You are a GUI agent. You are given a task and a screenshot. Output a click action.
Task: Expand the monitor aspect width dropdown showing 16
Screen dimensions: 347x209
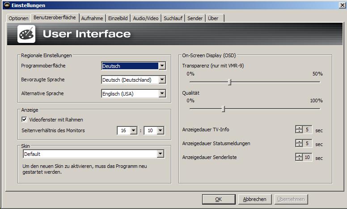pyautogui.click(x=133, y=131)
